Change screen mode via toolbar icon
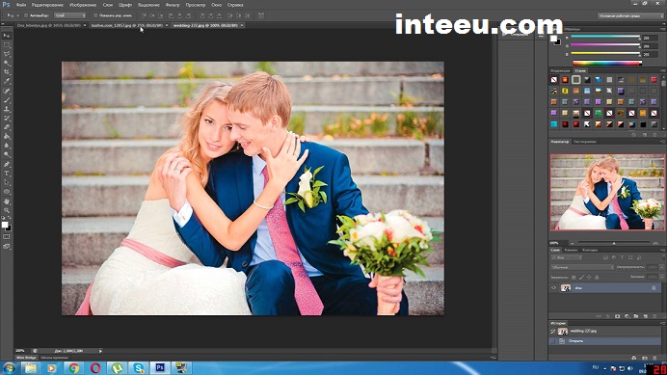Image resolution: width=667 pixels, height=375 pixels. pos(7,246)
